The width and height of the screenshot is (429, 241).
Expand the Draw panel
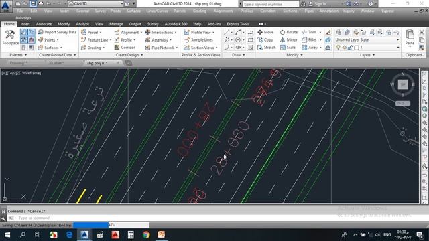coord(239,55)
